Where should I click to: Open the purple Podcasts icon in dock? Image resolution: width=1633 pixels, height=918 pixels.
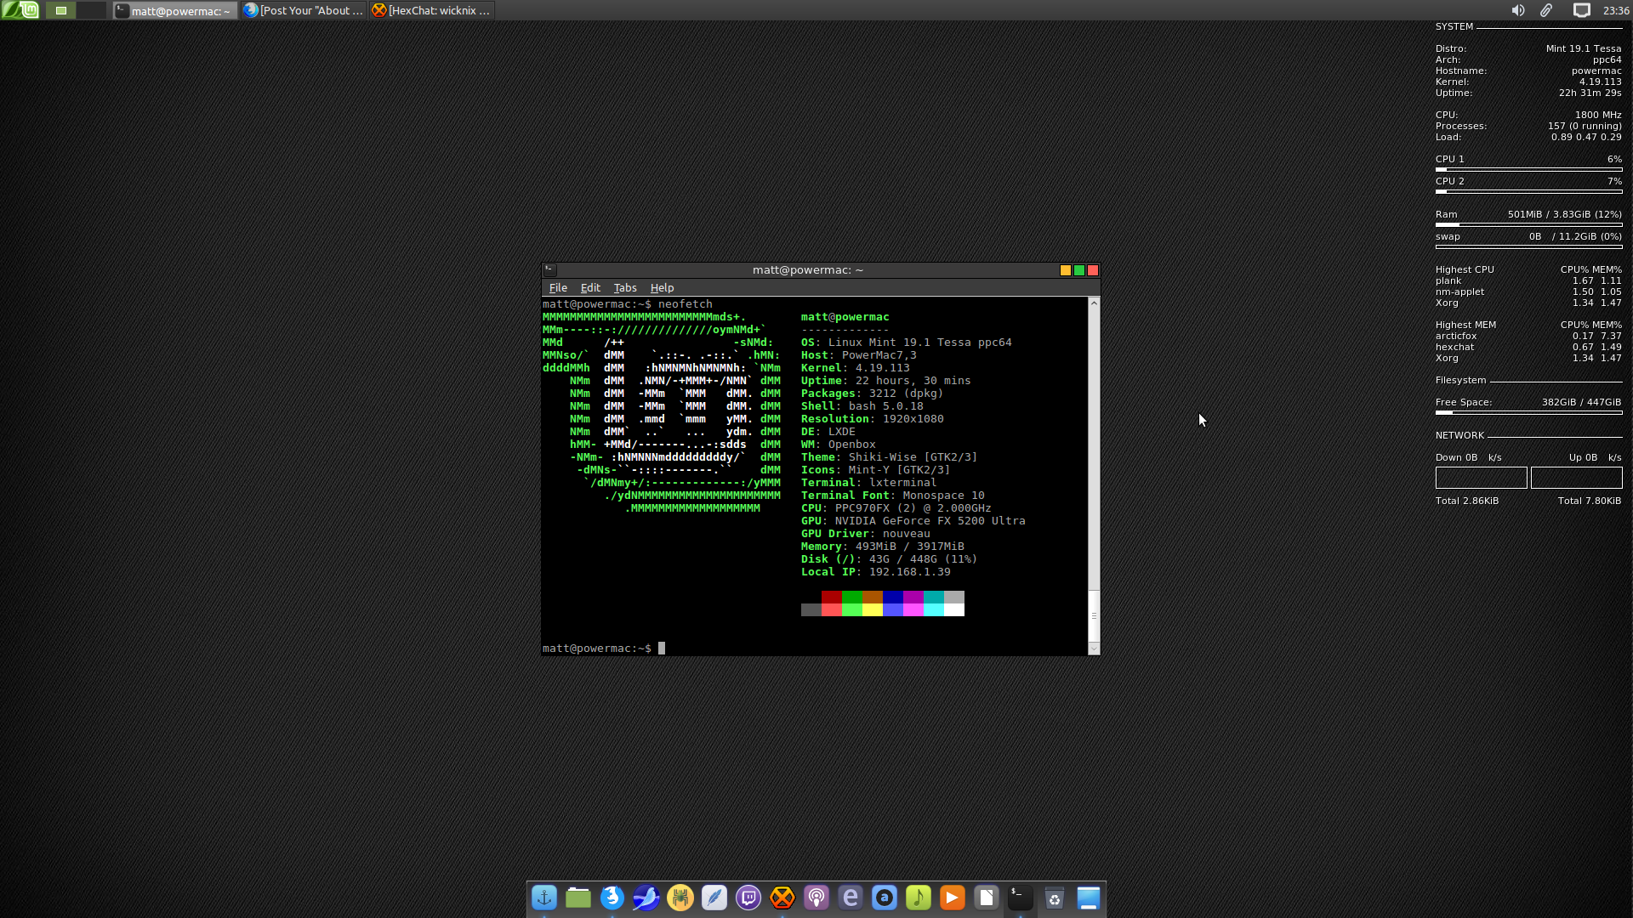click(816, 898)
